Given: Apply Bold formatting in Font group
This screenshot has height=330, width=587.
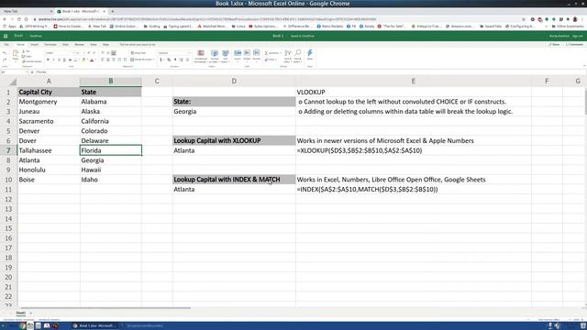Looking at the screenshot, I should tap(48, 60).
